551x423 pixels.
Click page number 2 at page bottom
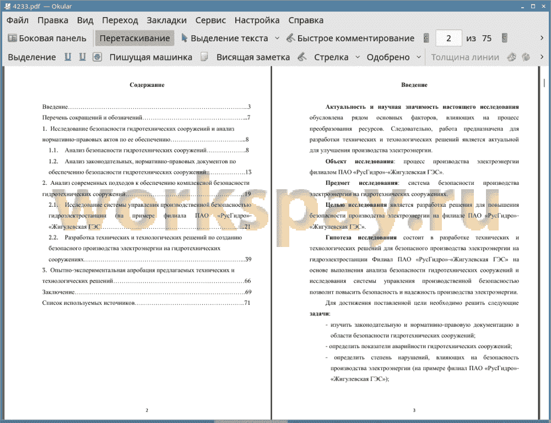click(147, 410)
